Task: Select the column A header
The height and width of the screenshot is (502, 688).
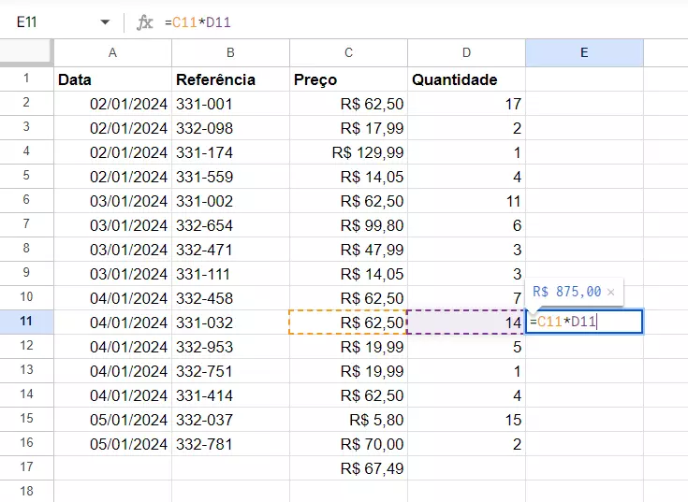Action: click(x=112, y=53)
